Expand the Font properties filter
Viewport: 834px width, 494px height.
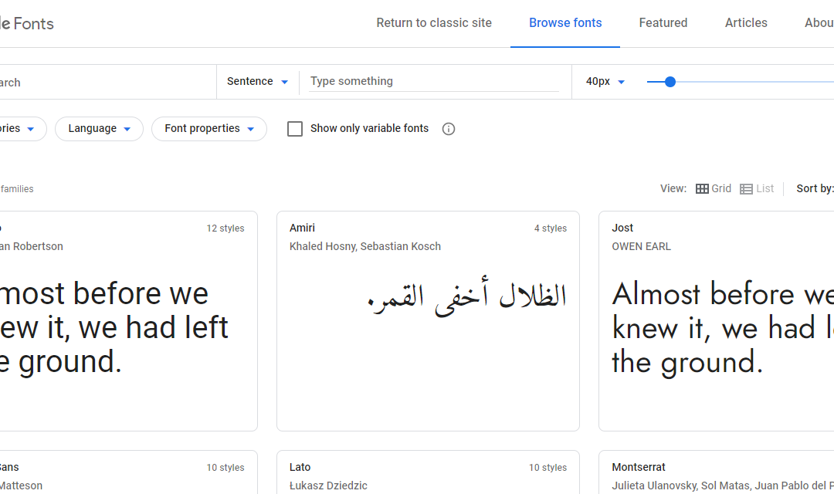209,129
